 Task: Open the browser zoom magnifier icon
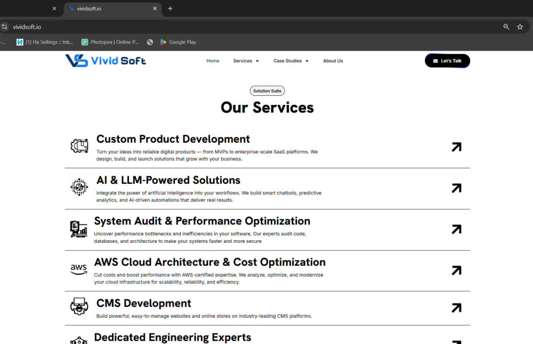click(x=506, y=27)
